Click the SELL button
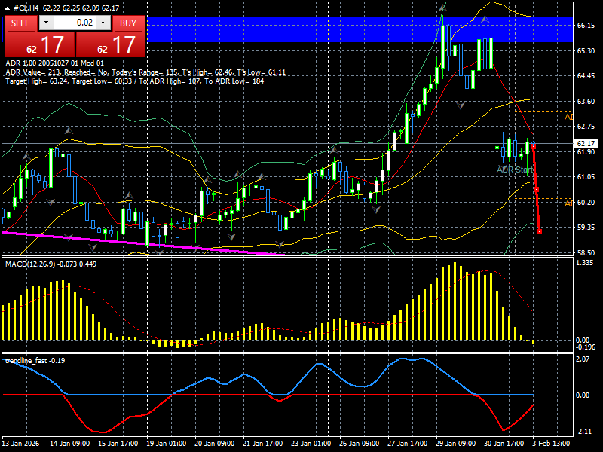This screenshot has width=603, height=452. click(20, 23)
